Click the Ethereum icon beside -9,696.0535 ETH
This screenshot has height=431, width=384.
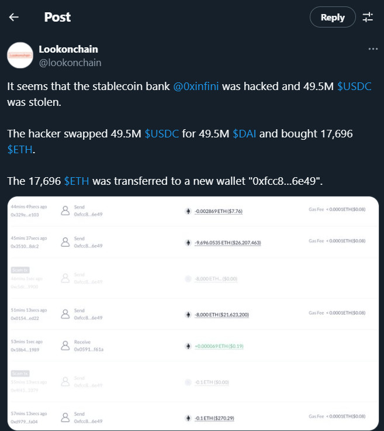188,242
